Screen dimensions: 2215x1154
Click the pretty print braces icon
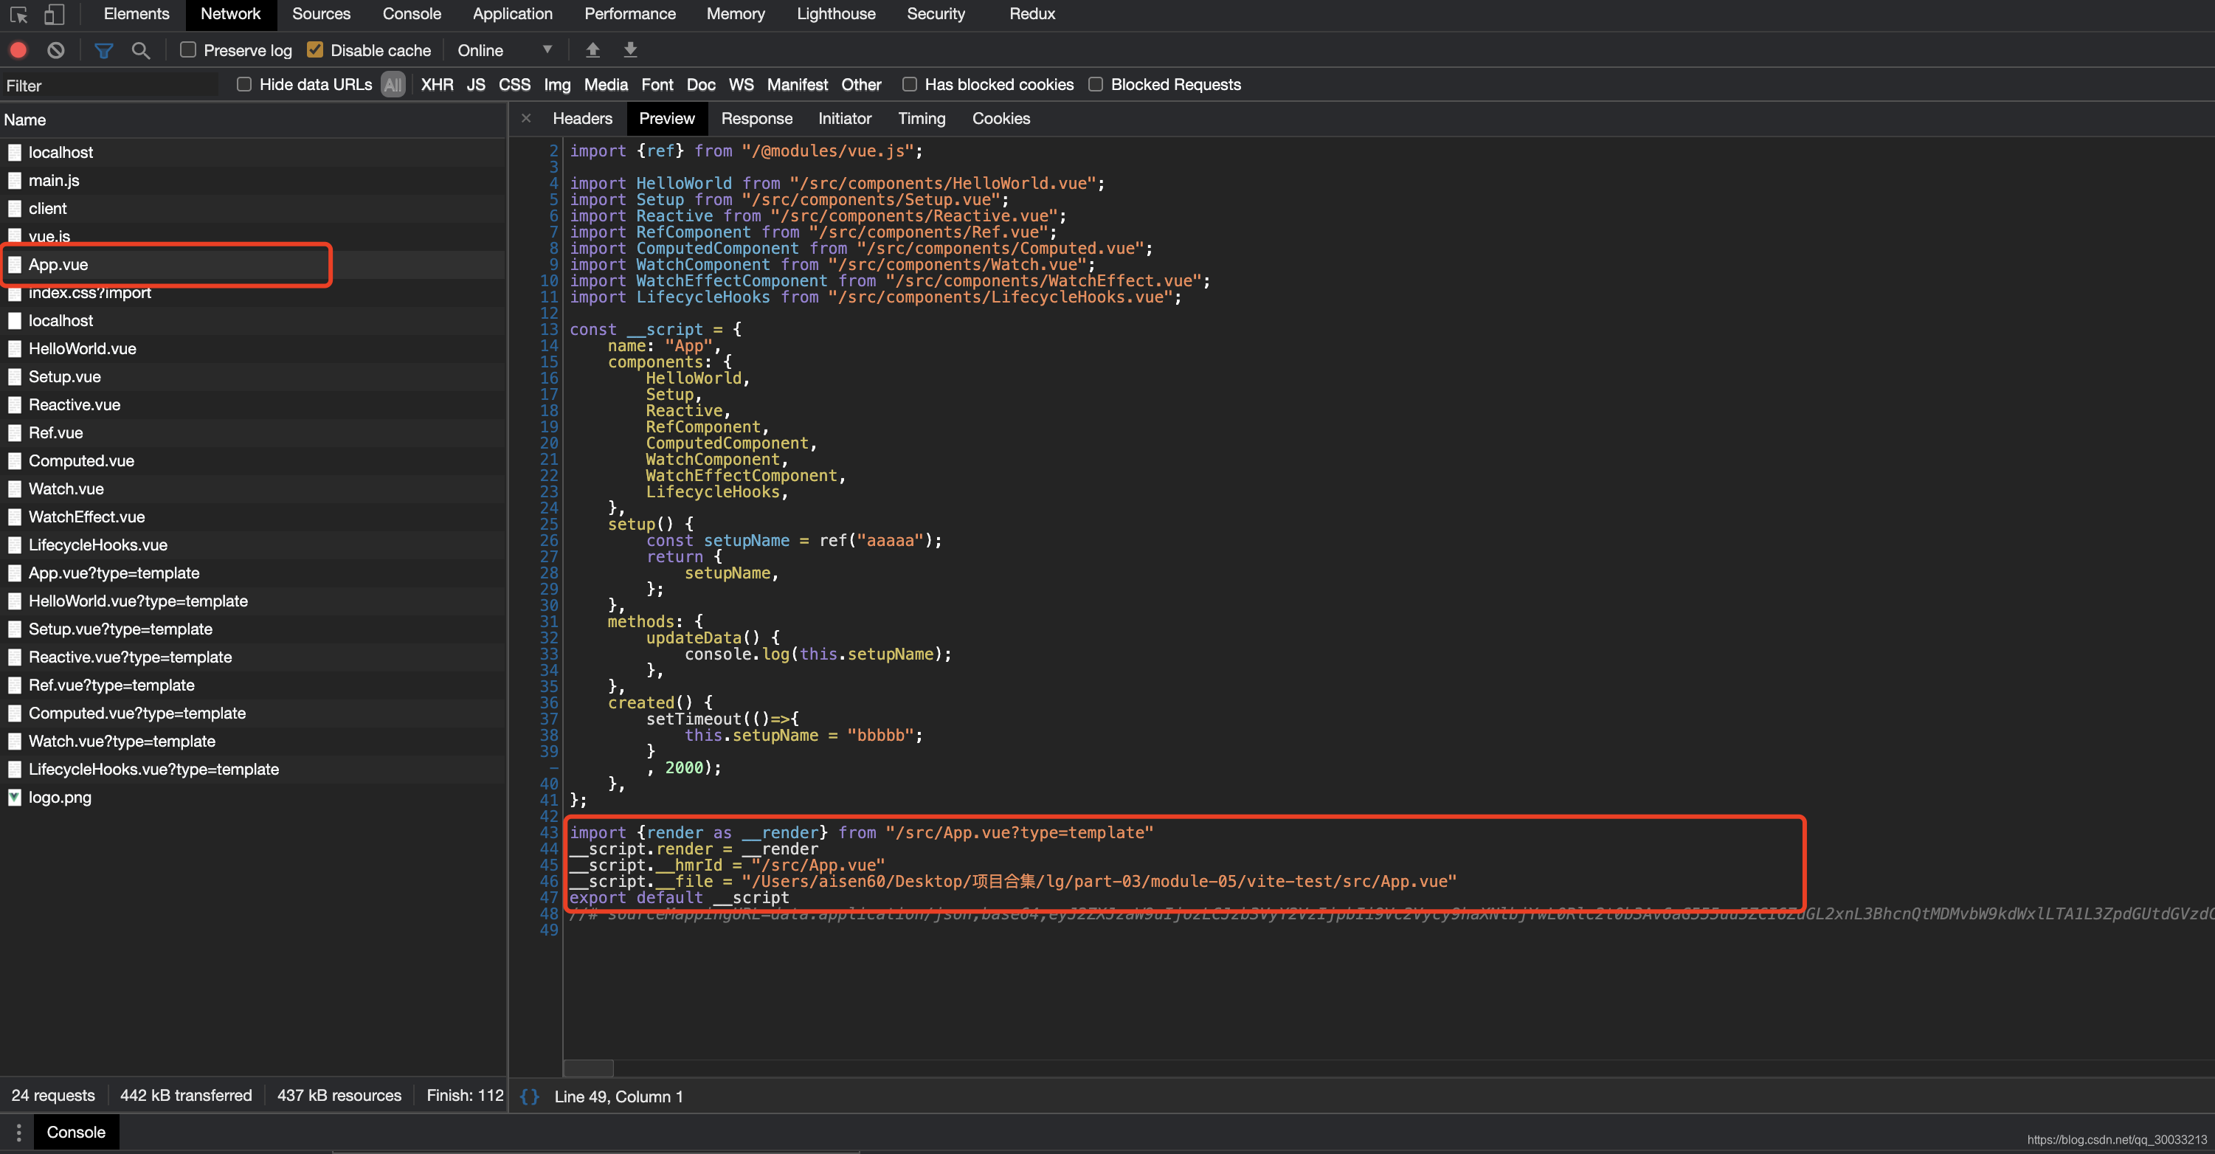click(530, 1096)
